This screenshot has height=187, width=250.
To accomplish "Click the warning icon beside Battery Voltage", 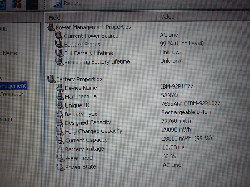I will click(x=60, y=149).
